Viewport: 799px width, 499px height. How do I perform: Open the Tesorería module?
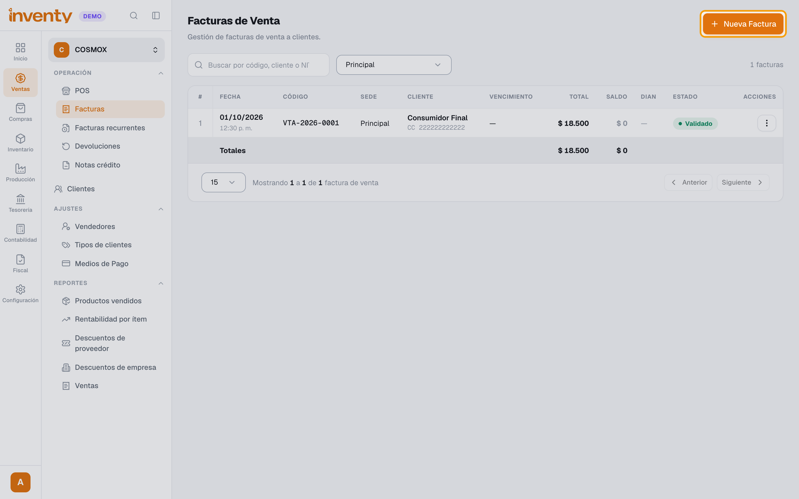[x=21, y=203]
